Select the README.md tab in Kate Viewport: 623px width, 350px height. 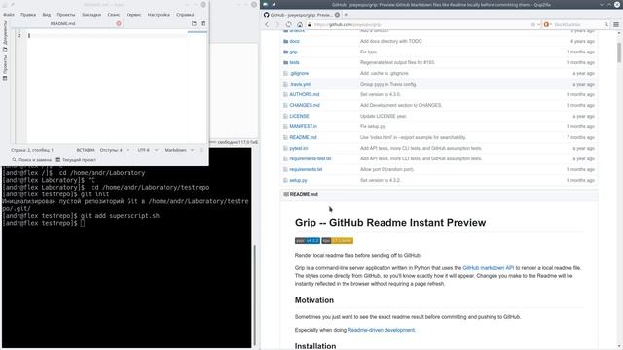click(62, 23)
